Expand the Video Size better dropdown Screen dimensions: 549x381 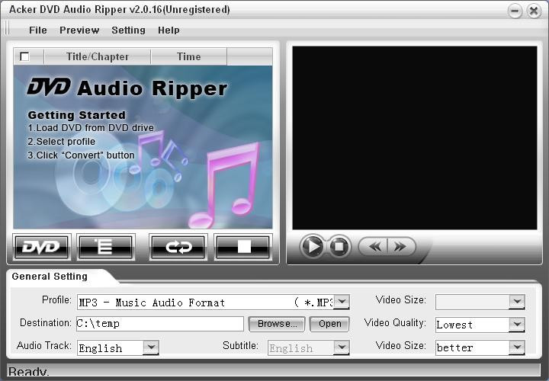pyautogui.click(x=517, y=347)
